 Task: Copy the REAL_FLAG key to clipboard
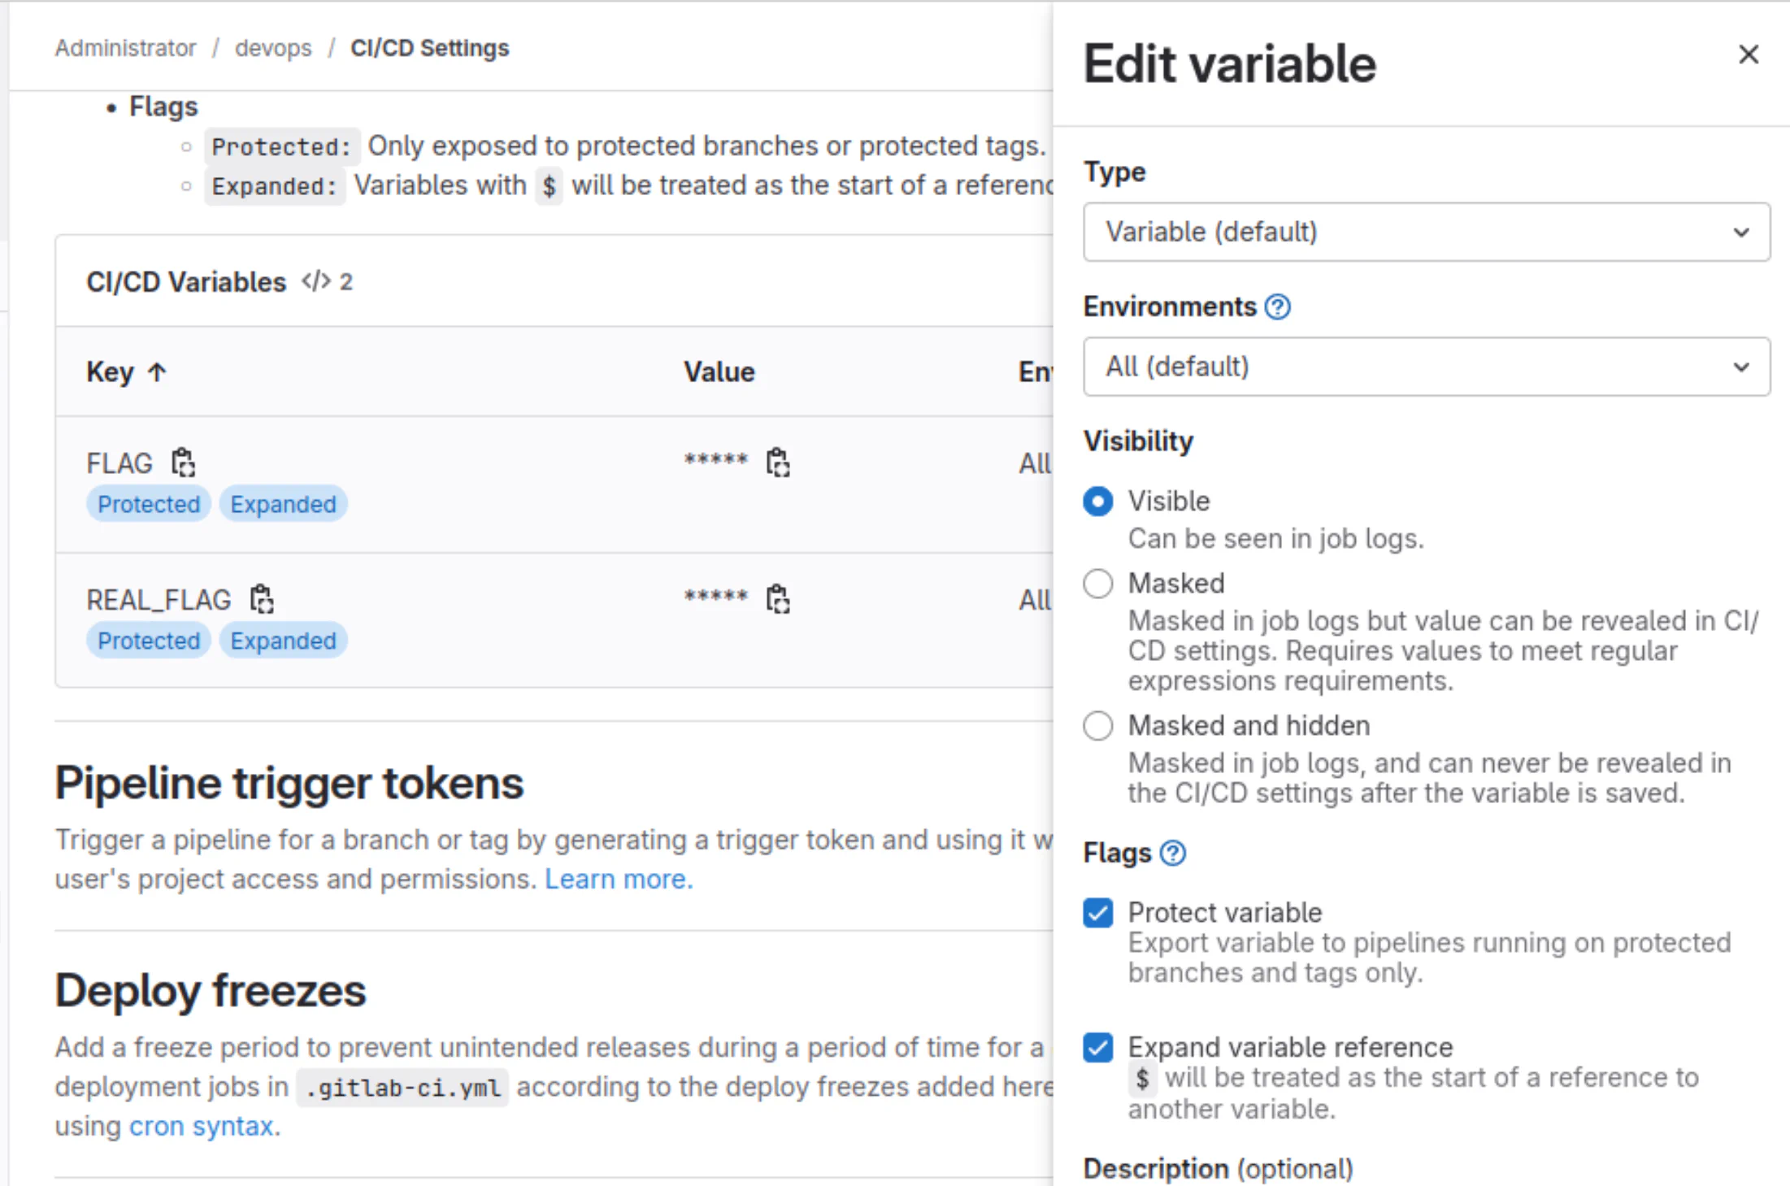tap(262, 599)
